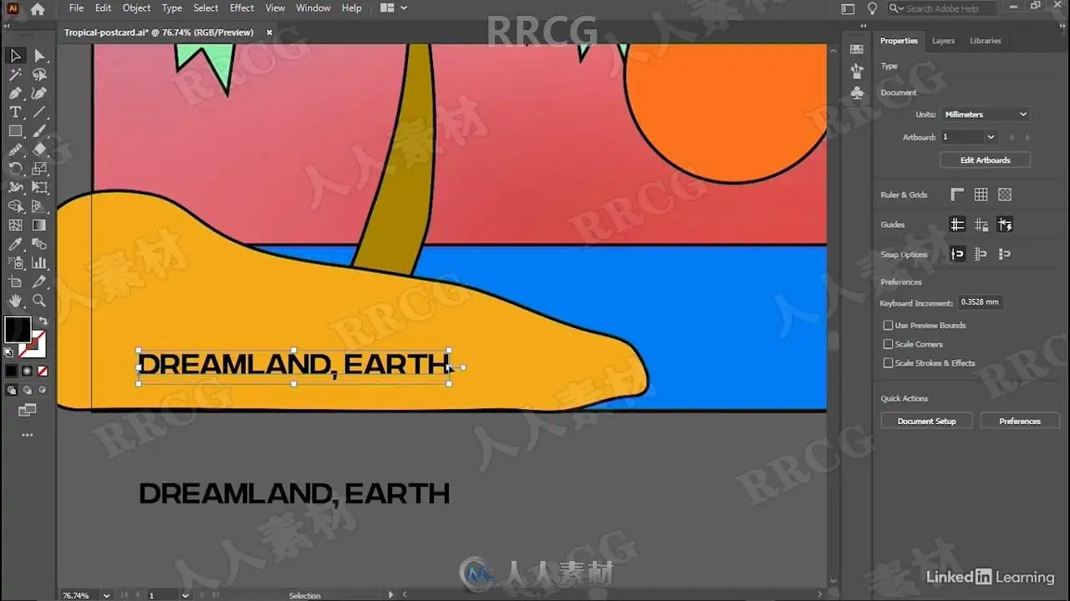Viewport: 1070px width, 601px height.
Task: Open the arrange documents dropdown
Action: (x=393, y=8)
